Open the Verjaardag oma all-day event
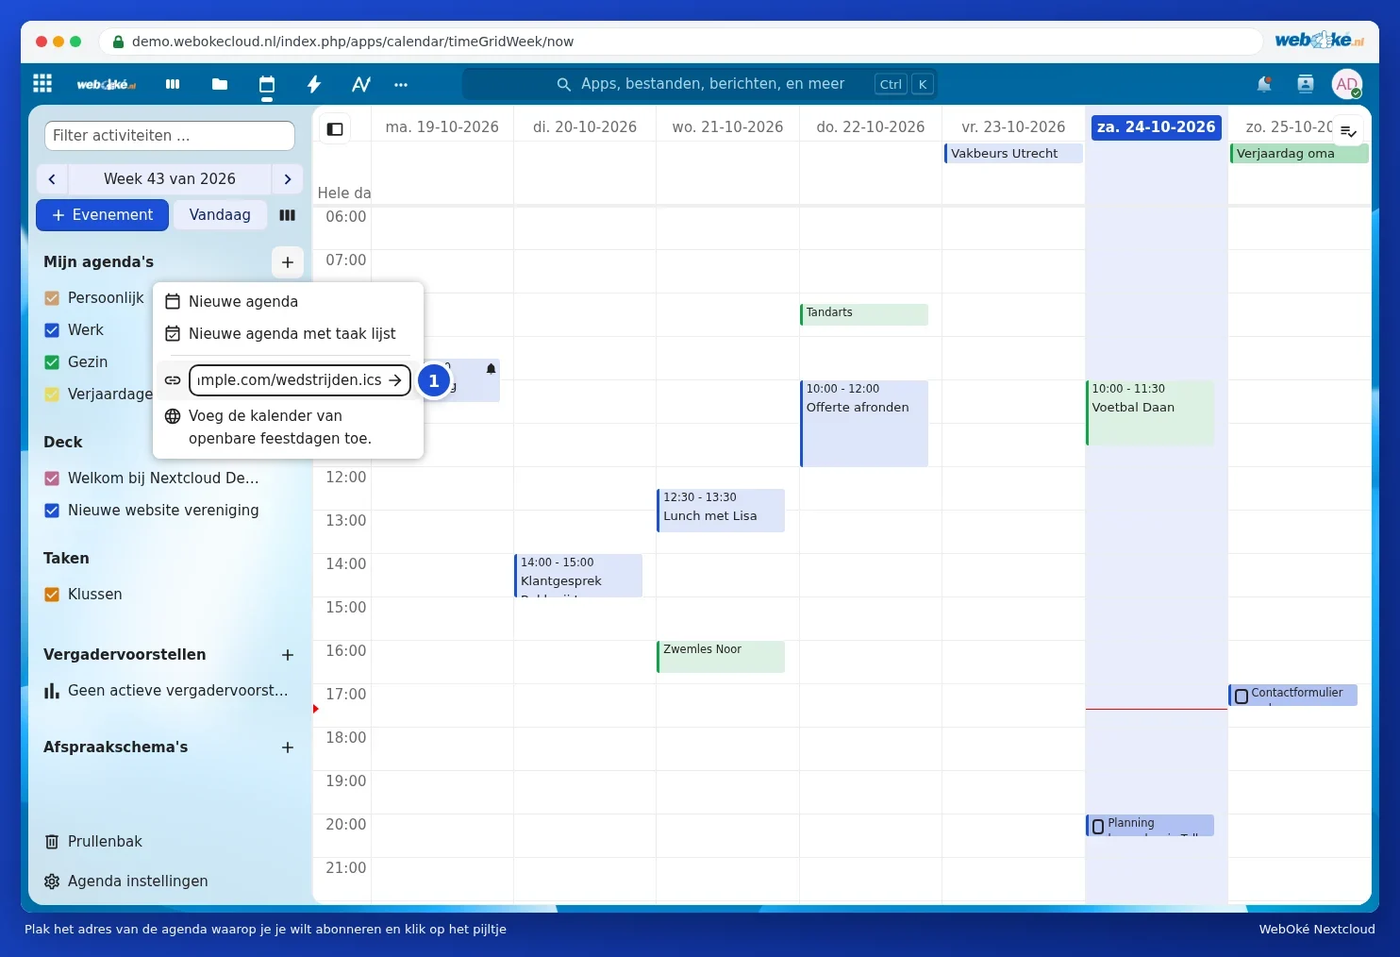Viewport: 1400px width, 957px height. tap(1299, 154)
